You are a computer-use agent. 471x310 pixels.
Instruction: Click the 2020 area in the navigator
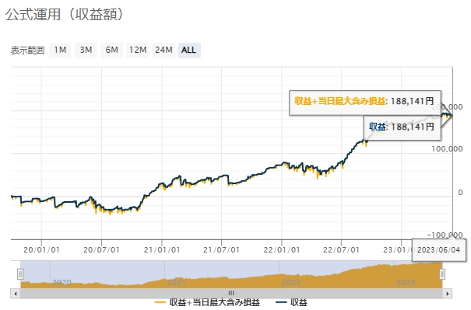(62, 282)
